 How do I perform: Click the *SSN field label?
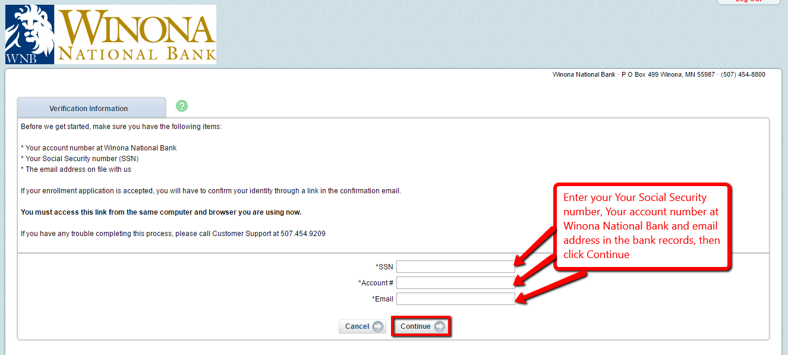pyautogui.click(x=384, y=266)
